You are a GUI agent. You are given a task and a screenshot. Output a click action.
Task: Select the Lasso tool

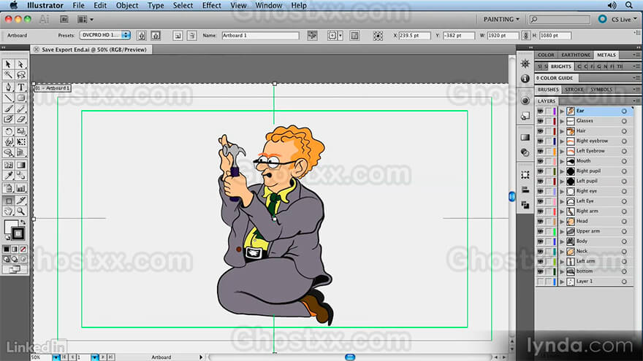(x=21, y=75)
